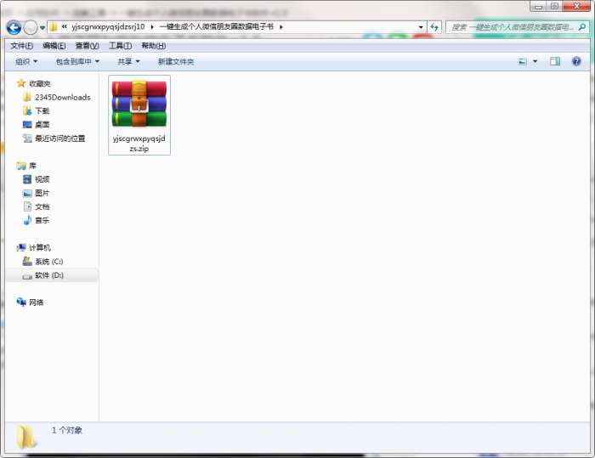This screenshot has width=595, height=458.
Task: Create a folder with 新建文件夹
Action: (x=176, y=61)
